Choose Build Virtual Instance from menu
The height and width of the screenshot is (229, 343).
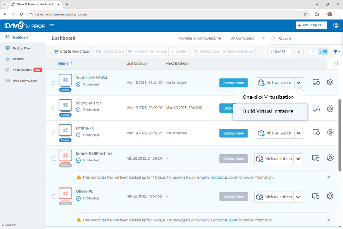270,111
